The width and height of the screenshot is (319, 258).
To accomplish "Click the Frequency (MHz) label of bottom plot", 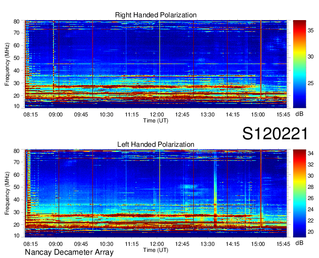I will (7, 193).
